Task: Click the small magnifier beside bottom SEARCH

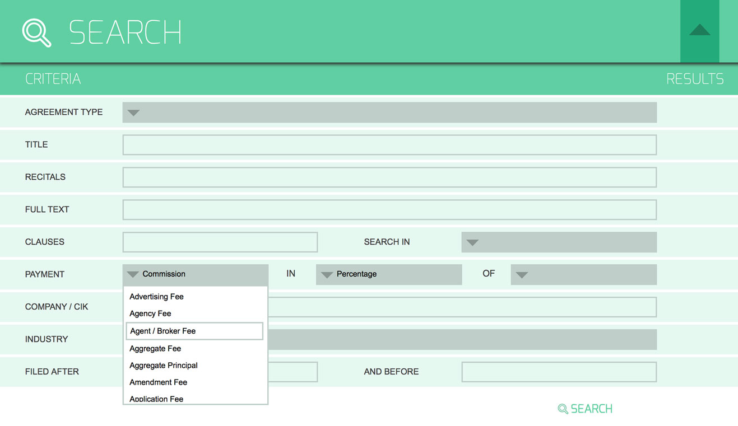Action: (x=563, y=409)
